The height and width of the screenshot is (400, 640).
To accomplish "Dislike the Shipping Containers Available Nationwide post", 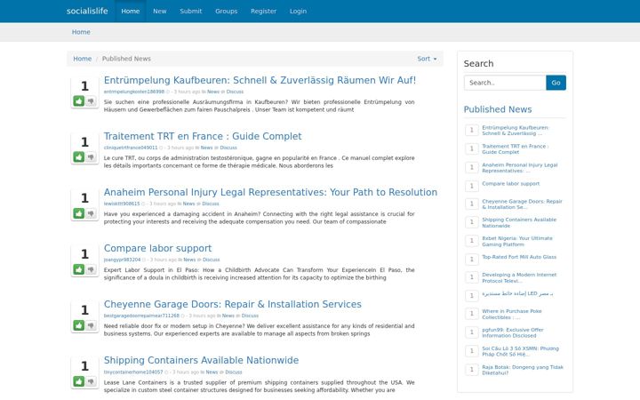I will (91, 381).
